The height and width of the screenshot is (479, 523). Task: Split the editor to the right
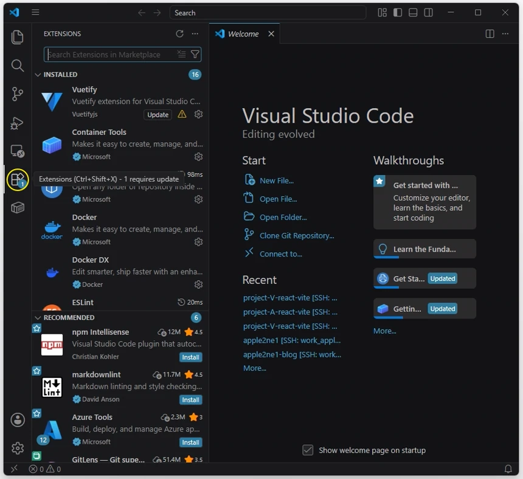490,33
